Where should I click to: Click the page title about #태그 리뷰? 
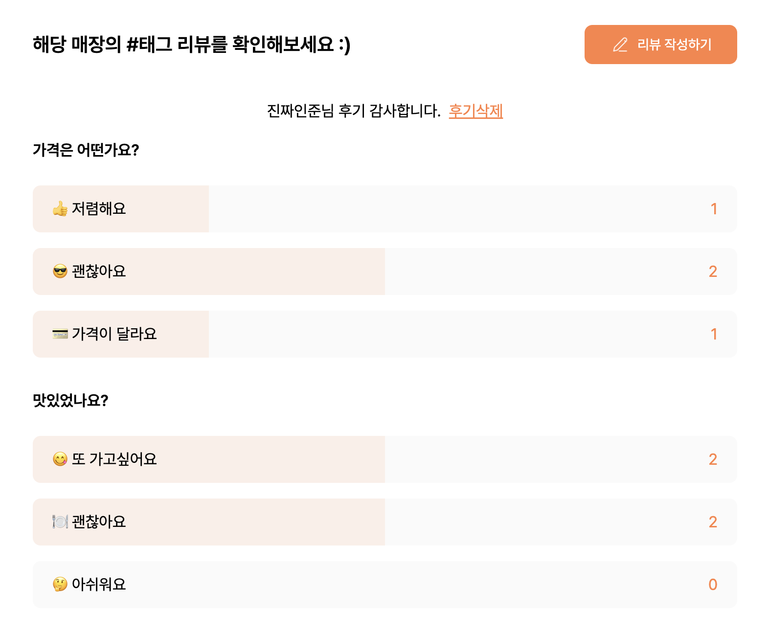(x=192, y=45)
